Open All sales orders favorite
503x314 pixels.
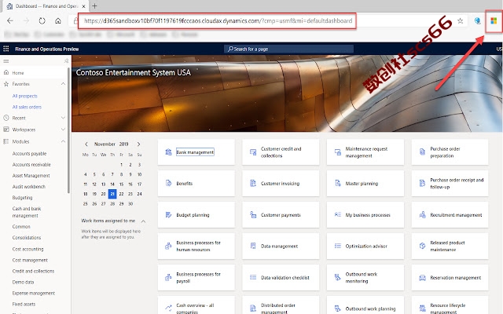[x=27, y=107]
